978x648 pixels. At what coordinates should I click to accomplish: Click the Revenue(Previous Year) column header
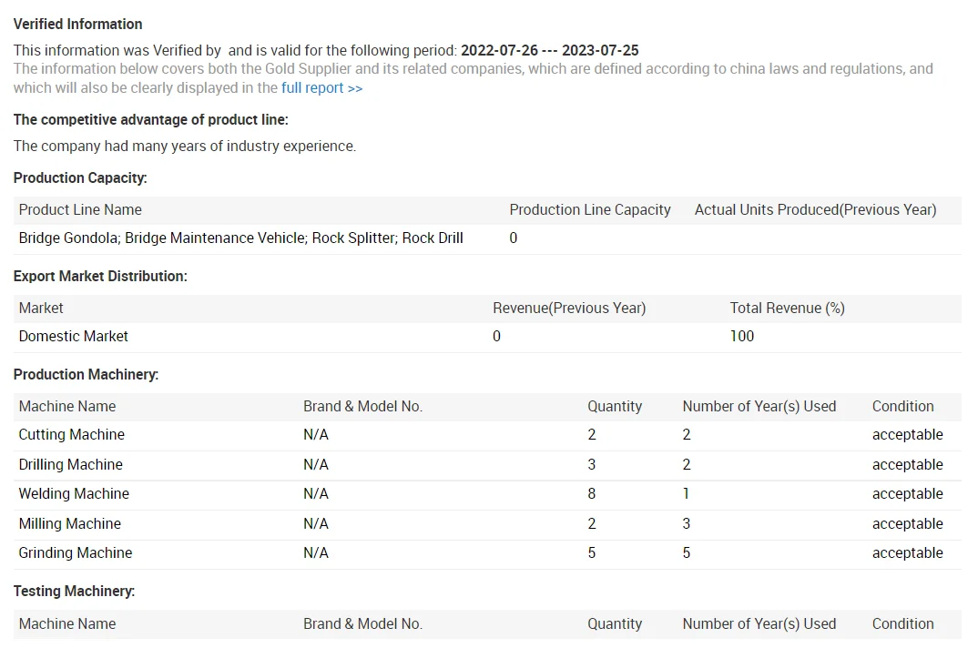coord(569,308)
